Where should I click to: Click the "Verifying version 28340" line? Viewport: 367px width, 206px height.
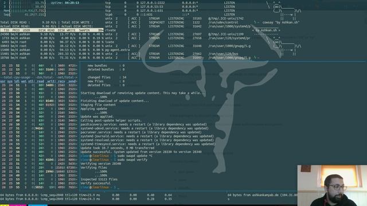(x=101, y=164)
